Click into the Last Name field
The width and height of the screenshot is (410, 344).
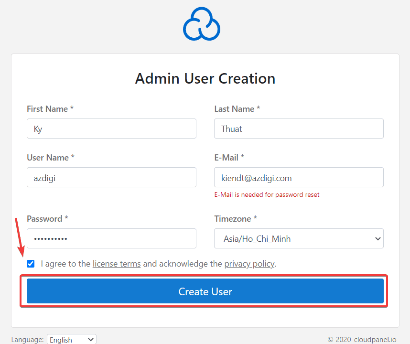click(x=299, y=129)
